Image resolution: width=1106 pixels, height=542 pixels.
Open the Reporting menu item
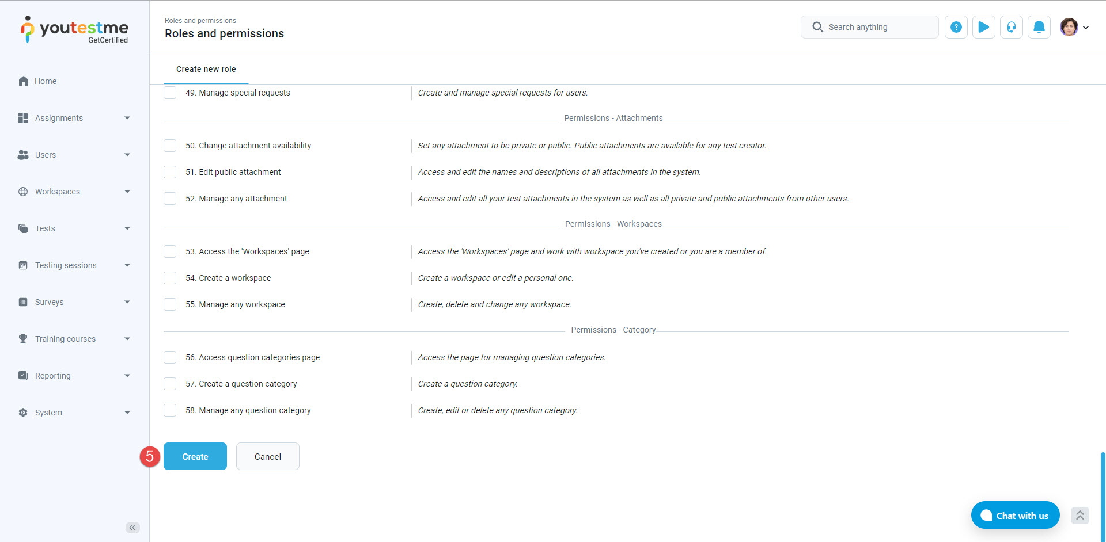[53, 376]
